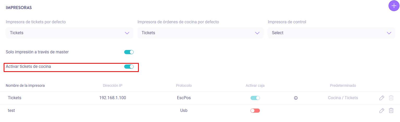Click the Nombre de la impresora column header
The height and width of the screenshot is (122, 400).
[x=25, y=85]
